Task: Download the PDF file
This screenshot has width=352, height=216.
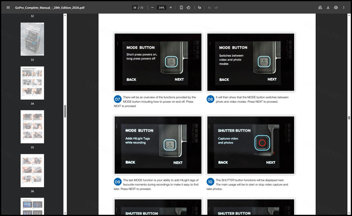Action: (328, 7)
